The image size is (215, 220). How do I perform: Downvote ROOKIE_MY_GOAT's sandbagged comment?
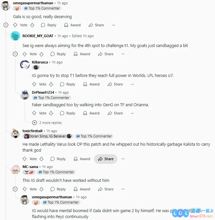coord(41,54)
